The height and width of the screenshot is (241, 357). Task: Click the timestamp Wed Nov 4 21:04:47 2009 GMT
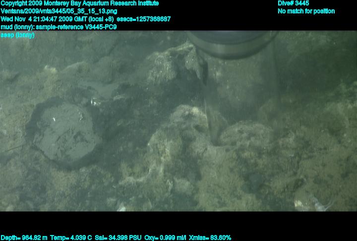(44, 19)
